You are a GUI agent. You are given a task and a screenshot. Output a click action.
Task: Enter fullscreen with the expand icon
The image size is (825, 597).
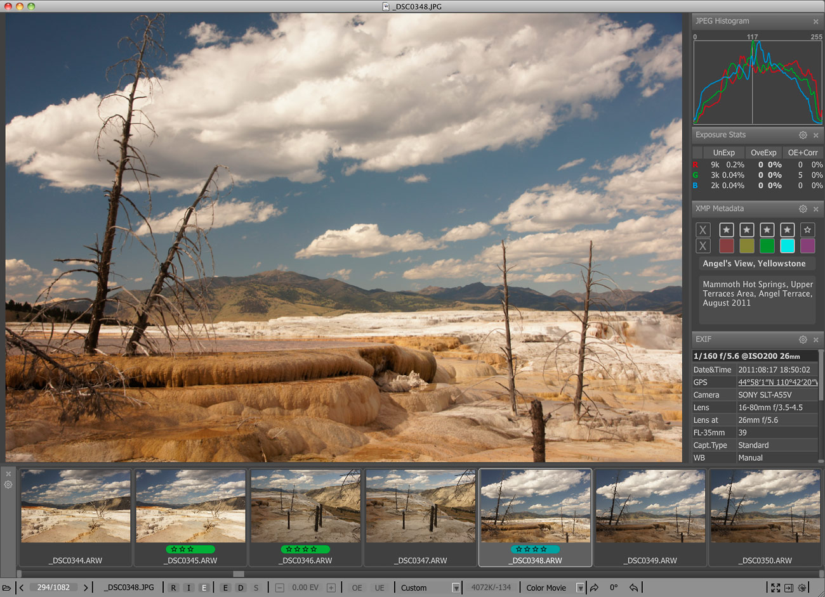775,587
